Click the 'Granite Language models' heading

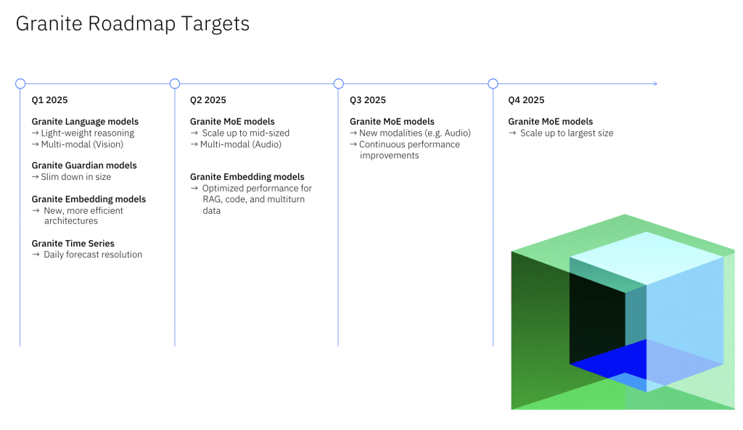pyautogui.click(x=86, y=122)
